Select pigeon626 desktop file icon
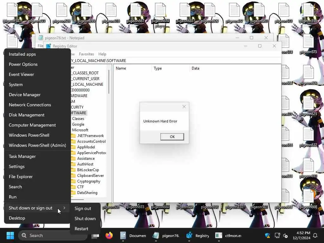This screenshot has height=243, width=324. 61,13
